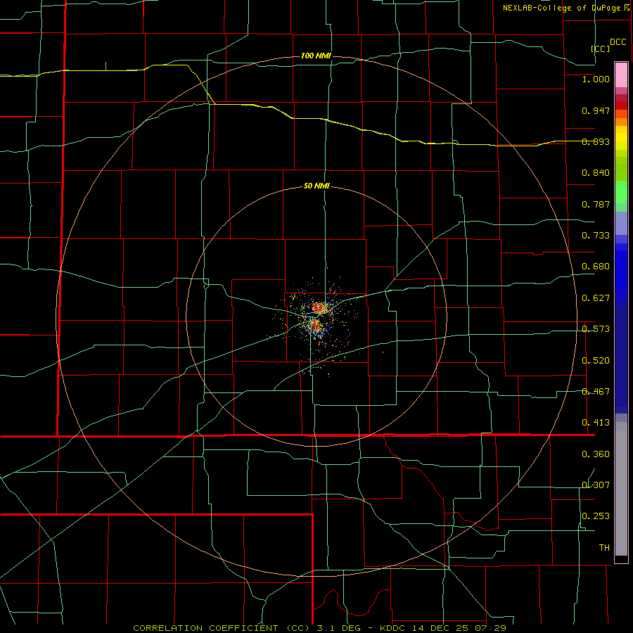
Task: Click the 50 NMI range ring label
Action: [x=316, y=186]
